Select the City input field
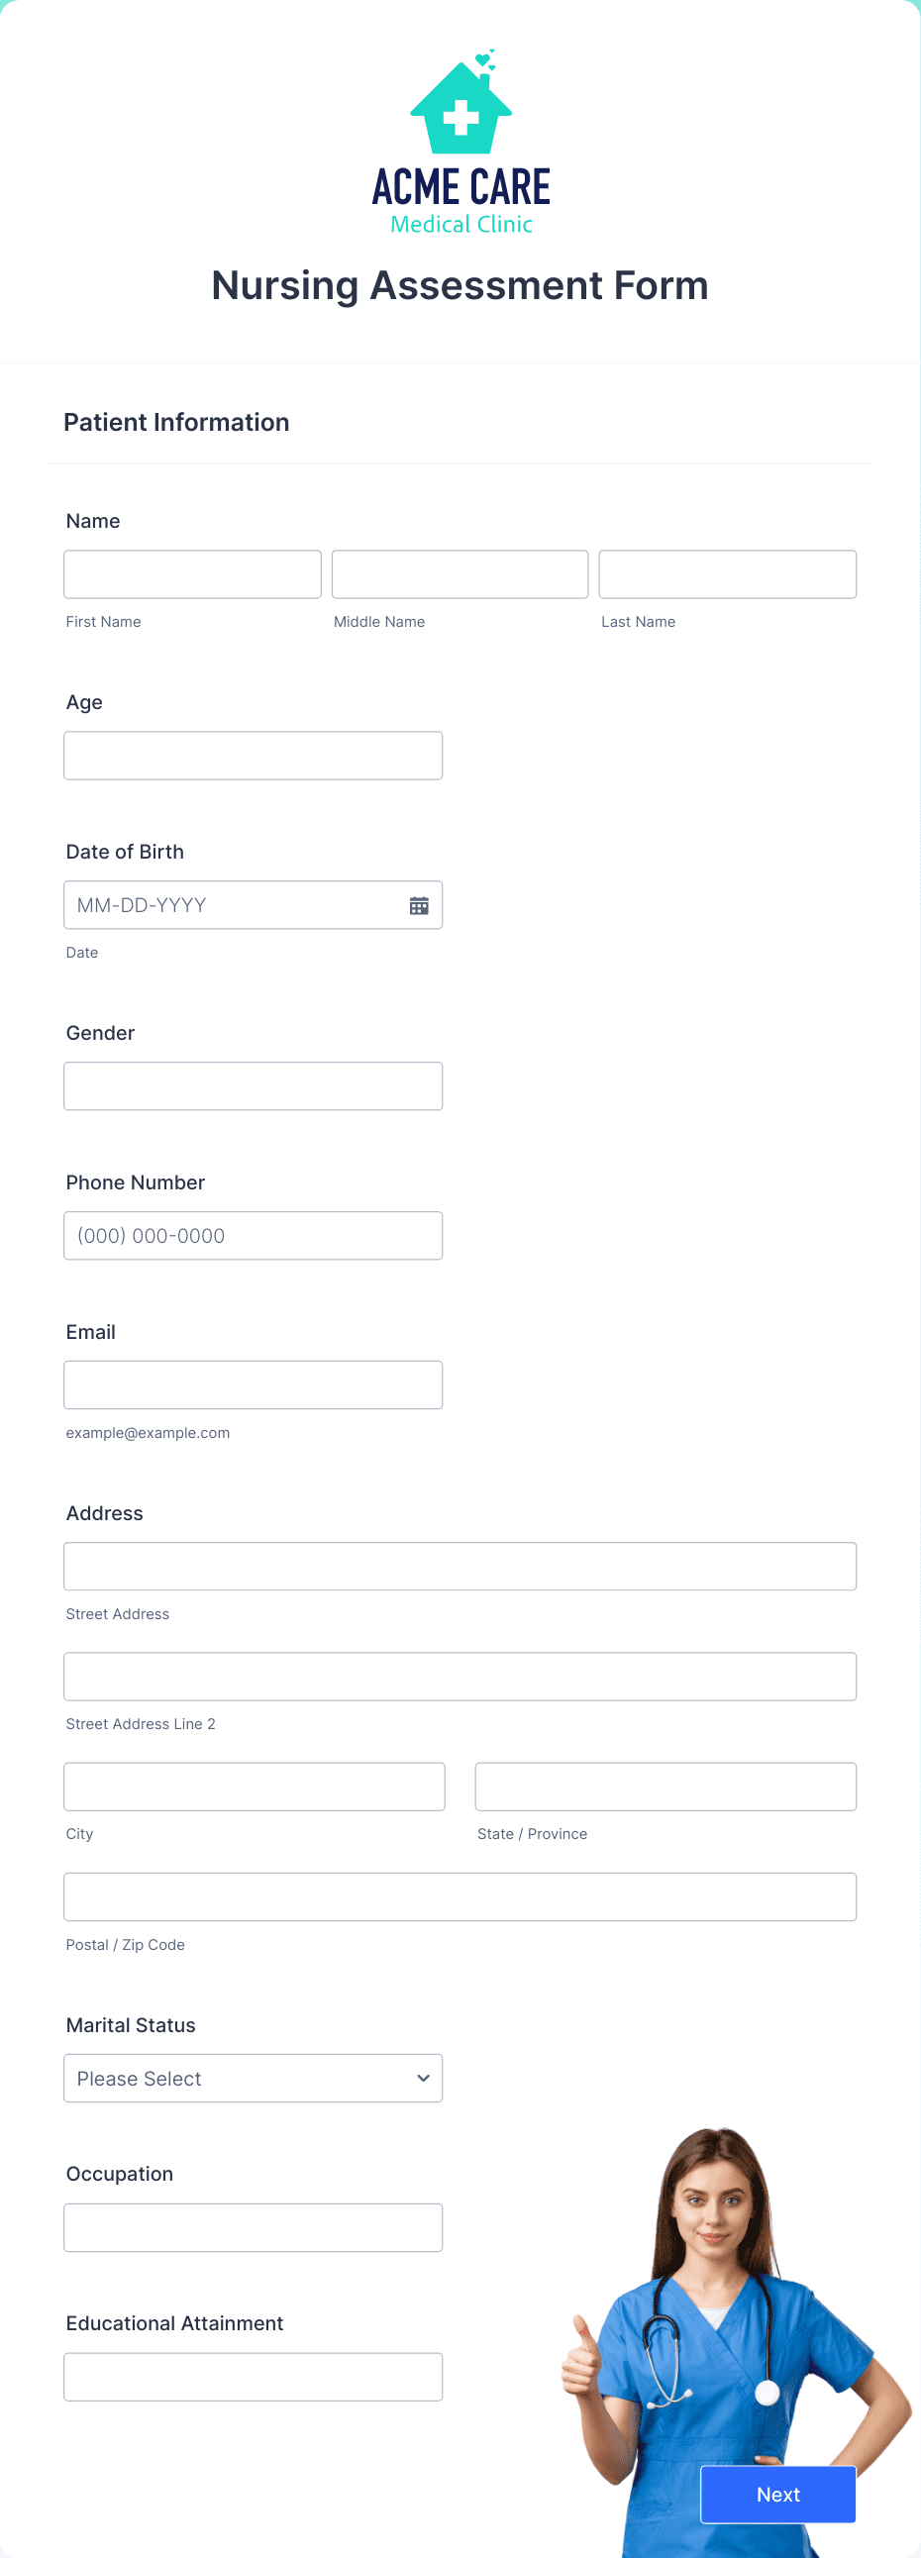Viewport: 921px width, 2558px height. pos(255,1786)
